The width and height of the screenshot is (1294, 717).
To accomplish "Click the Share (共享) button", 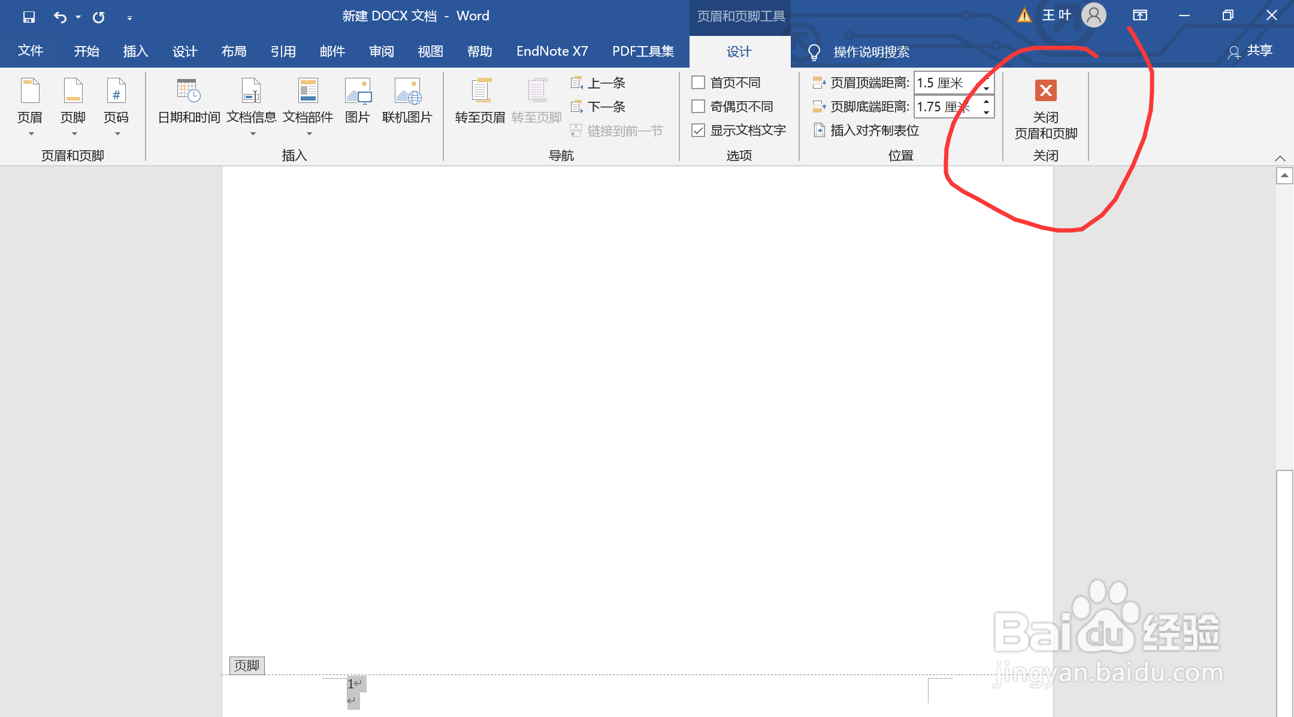I will (x=1251, y=51).
